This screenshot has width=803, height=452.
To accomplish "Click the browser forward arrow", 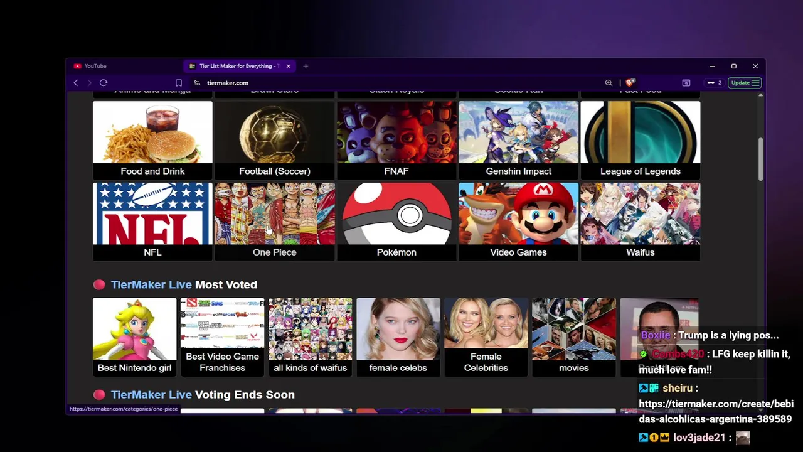I will 90,83.
